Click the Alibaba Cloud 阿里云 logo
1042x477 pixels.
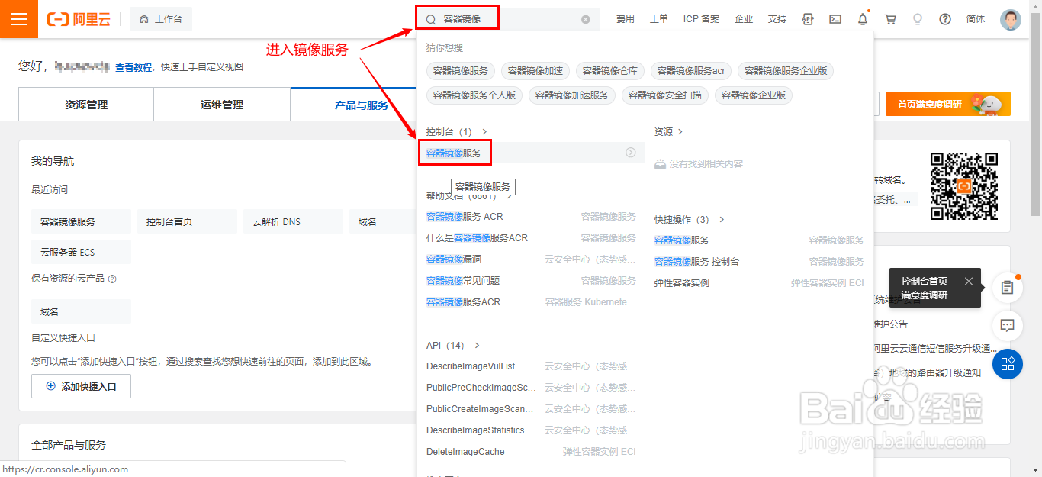[x=79, y=19]
